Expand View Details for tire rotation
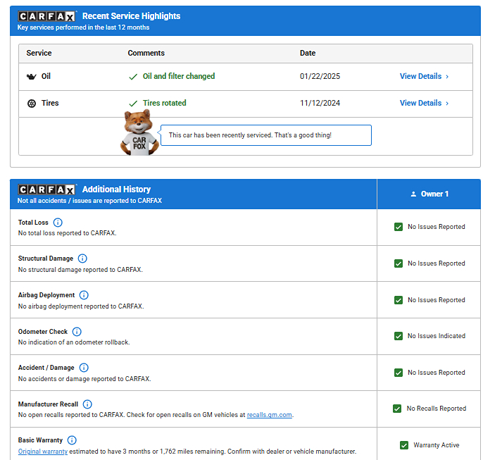The width and height of the screenshot is (483, 460). click(x=424, y=103)
